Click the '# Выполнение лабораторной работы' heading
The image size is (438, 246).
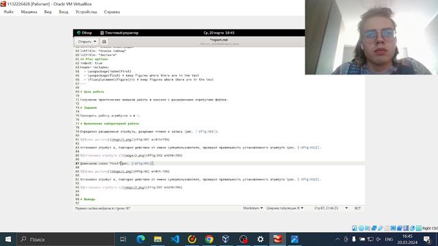click(x=109, y=123)
